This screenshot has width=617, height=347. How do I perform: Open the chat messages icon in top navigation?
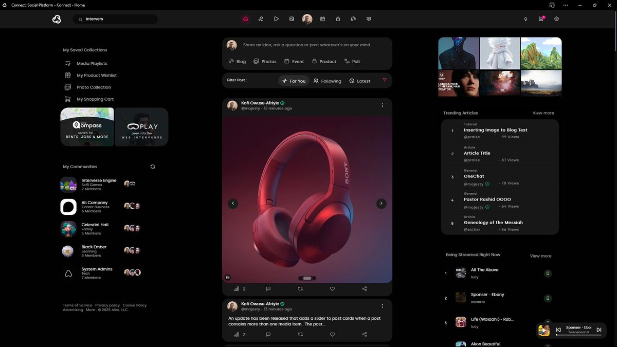369,19
